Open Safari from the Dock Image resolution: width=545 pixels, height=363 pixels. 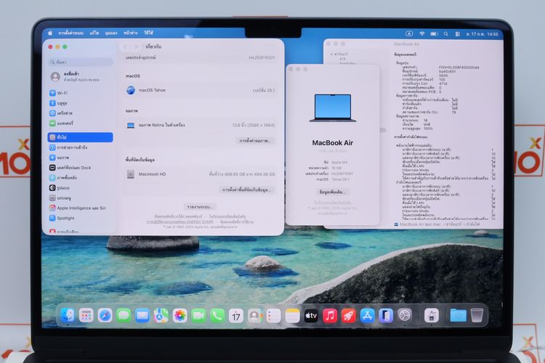click(x=105, y=316)
